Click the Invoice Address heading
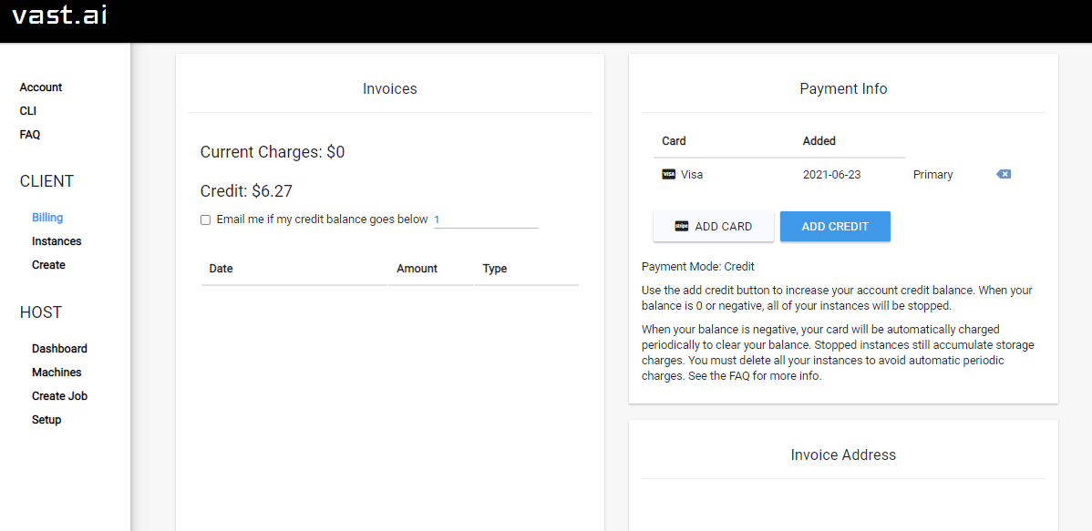 pos(843,454)
